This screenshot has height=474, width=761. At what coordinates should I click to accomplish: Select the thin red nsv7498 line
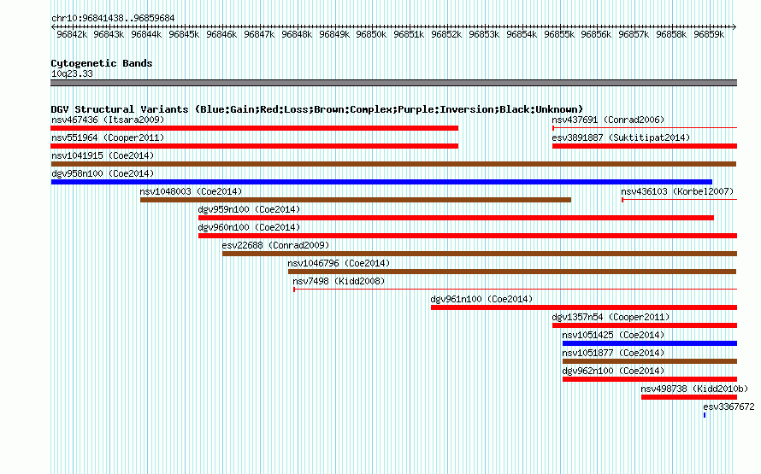pos(515,290)
